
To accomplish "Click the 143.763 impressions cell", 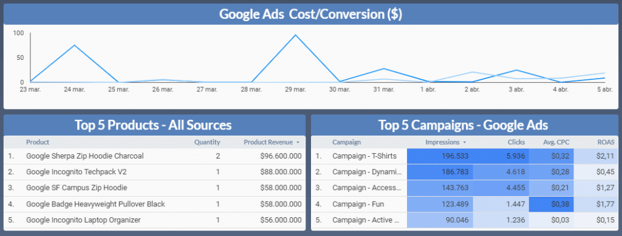I will click(x=440, y=188).
